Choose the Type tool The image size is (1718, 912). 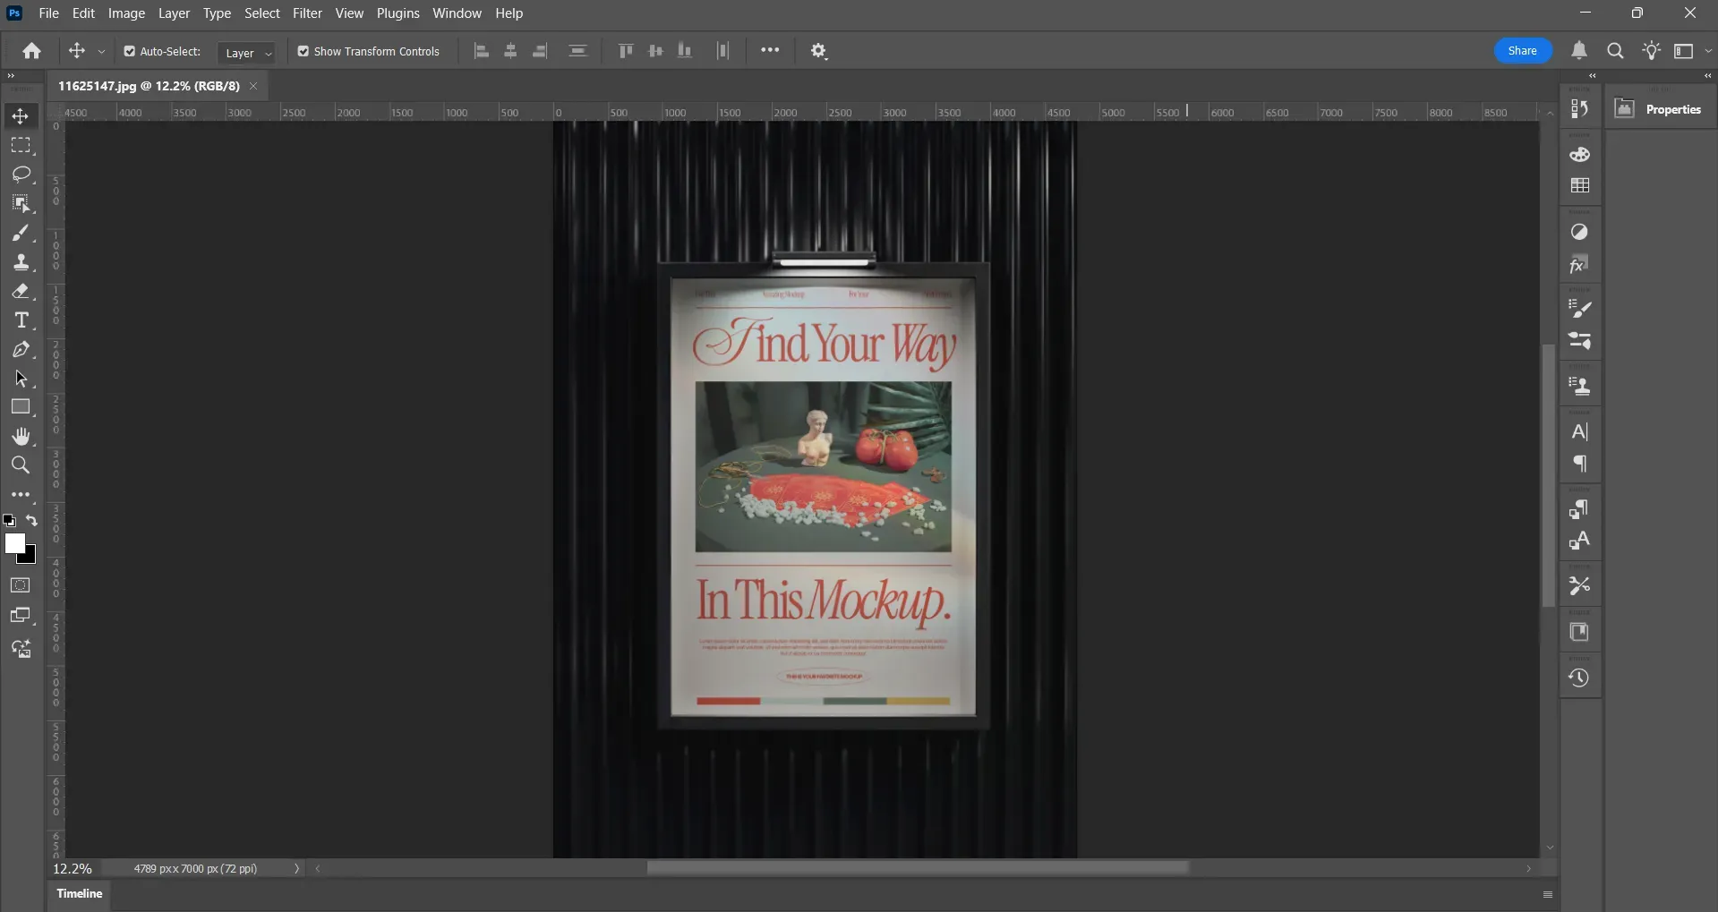(x=20, y=320)
